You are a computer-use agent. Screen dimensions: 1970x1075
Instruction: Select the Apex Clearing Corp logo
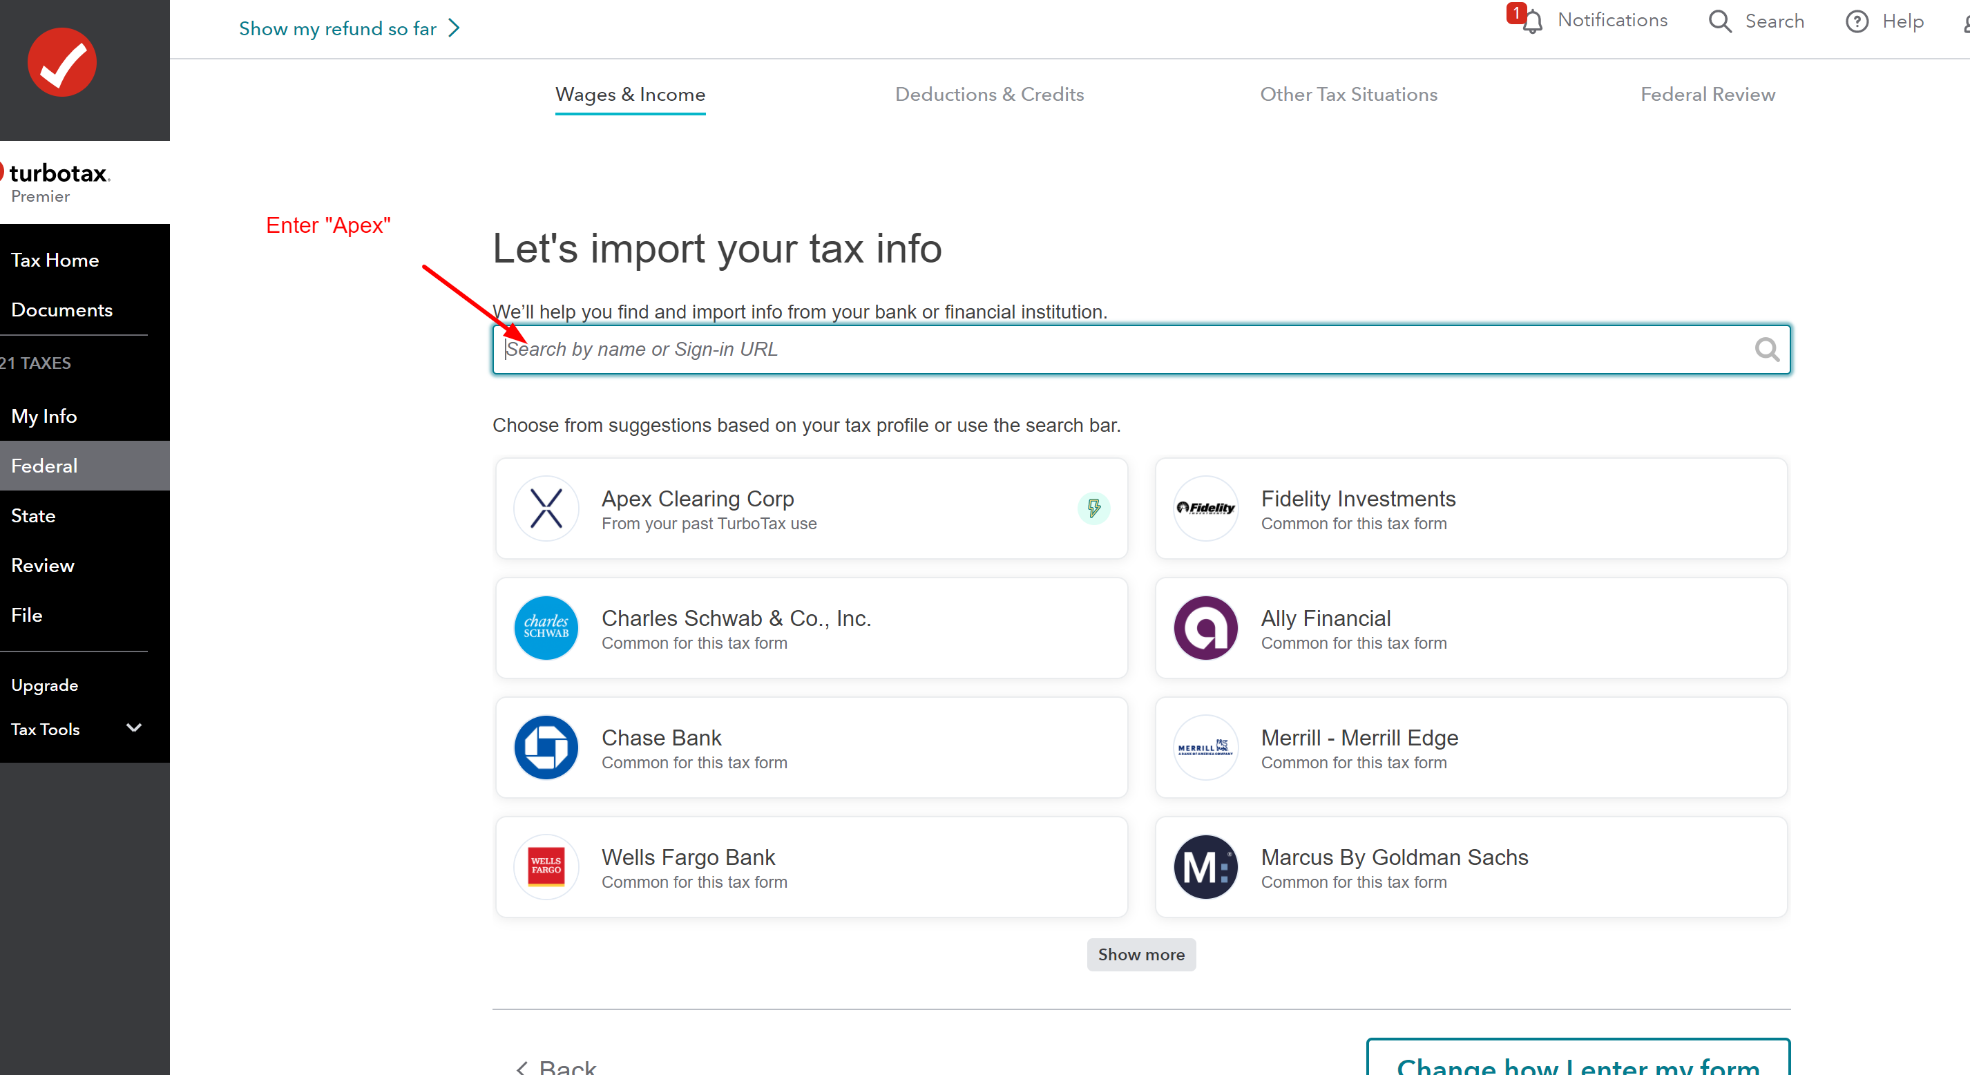[546, 508]
